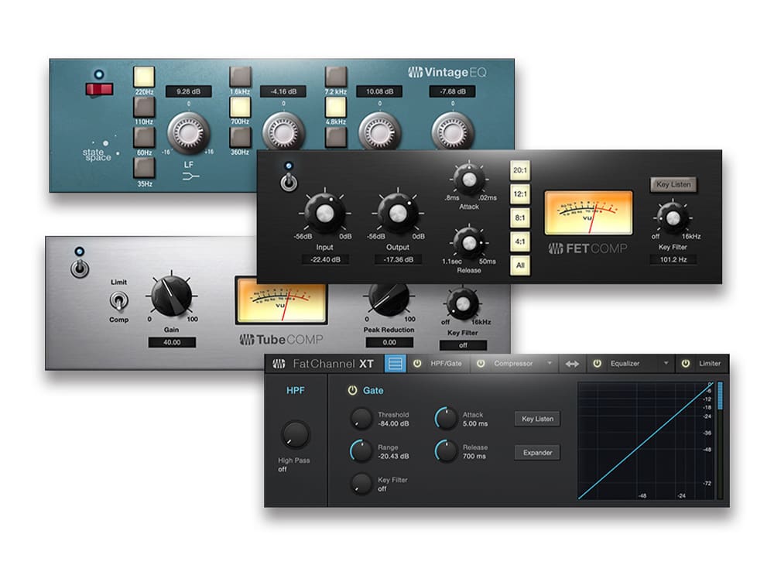Click the Tube Comp Gain knob
The height and width of the screenshot is (565, 774).
tap(170, 296)
